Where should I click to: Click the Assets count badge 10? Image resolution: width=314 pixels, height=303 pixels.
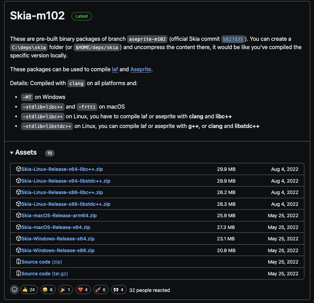tap(50, 153)
